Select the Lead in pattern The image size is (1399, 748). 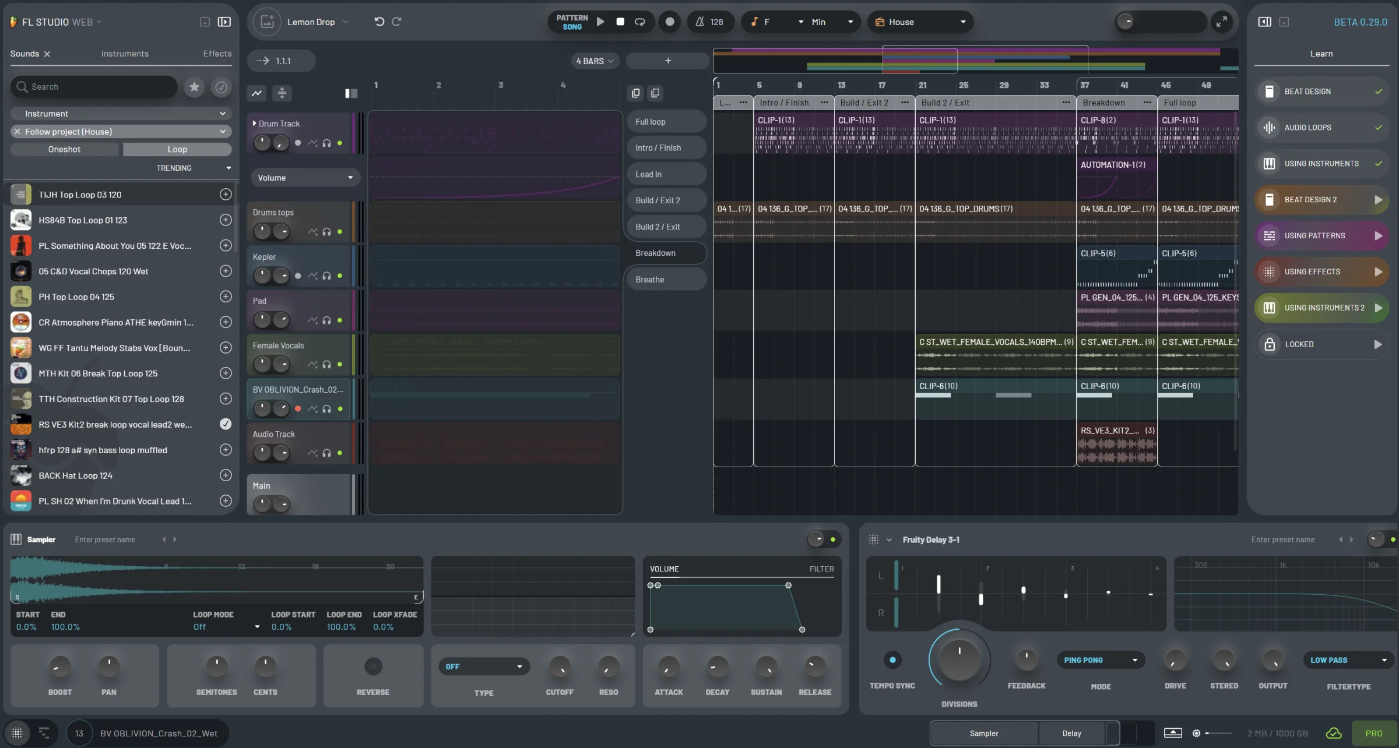click(666, 174)
